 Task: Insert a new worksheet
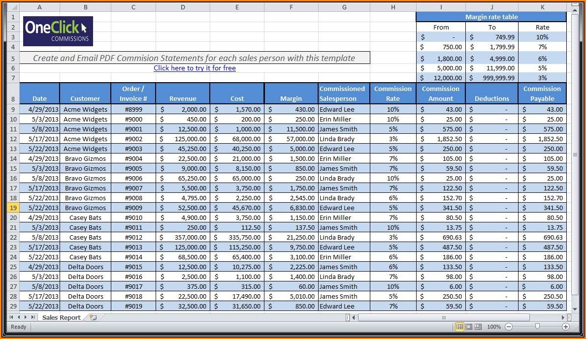pos(93,317)
